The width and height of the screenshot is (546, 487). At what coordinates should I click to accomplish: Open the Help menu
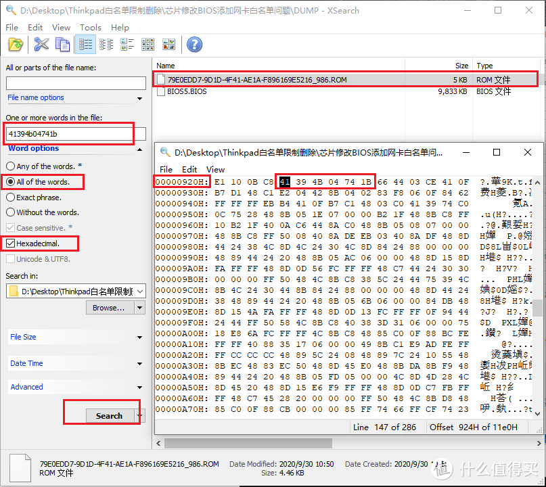[120, 28]
